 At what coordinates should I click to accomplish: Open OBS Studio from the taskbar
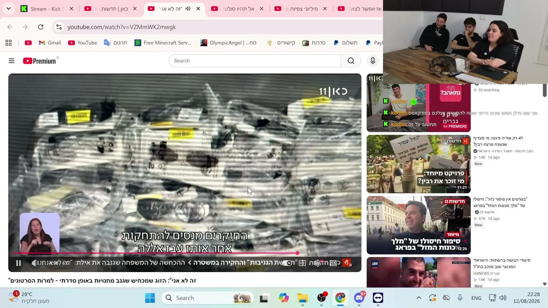(x=322, y=298)
